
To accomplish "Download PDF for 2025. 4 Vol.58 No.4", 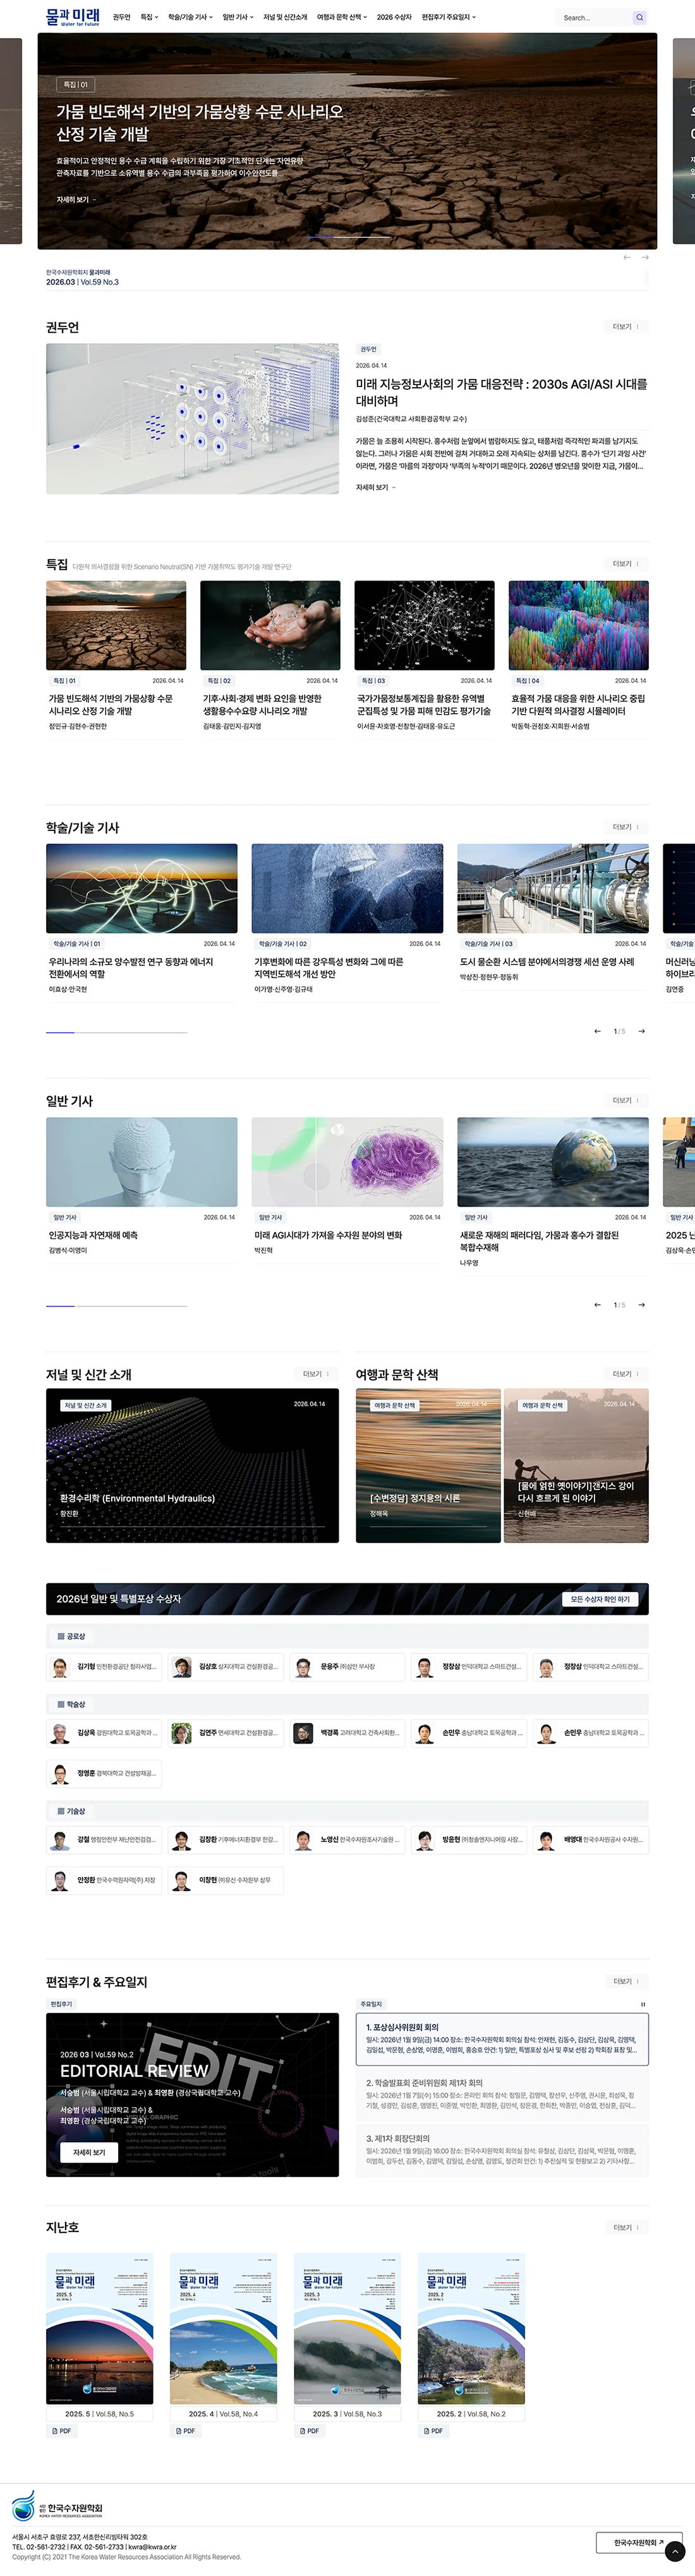I will 184,2430.
